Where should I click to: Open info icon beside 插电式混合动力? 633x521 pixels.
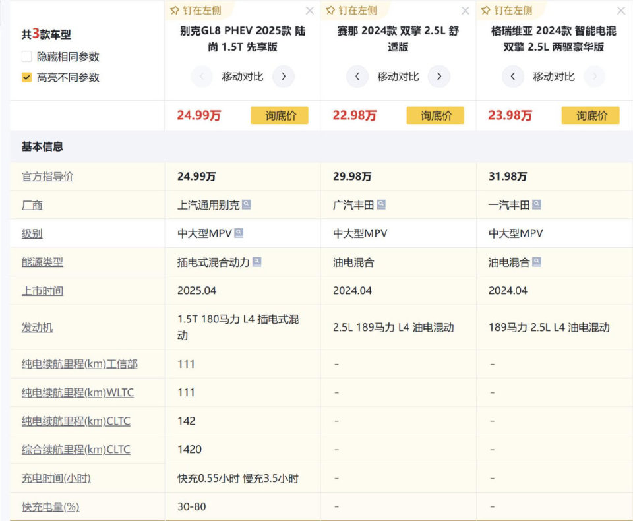tap(256, 262)
